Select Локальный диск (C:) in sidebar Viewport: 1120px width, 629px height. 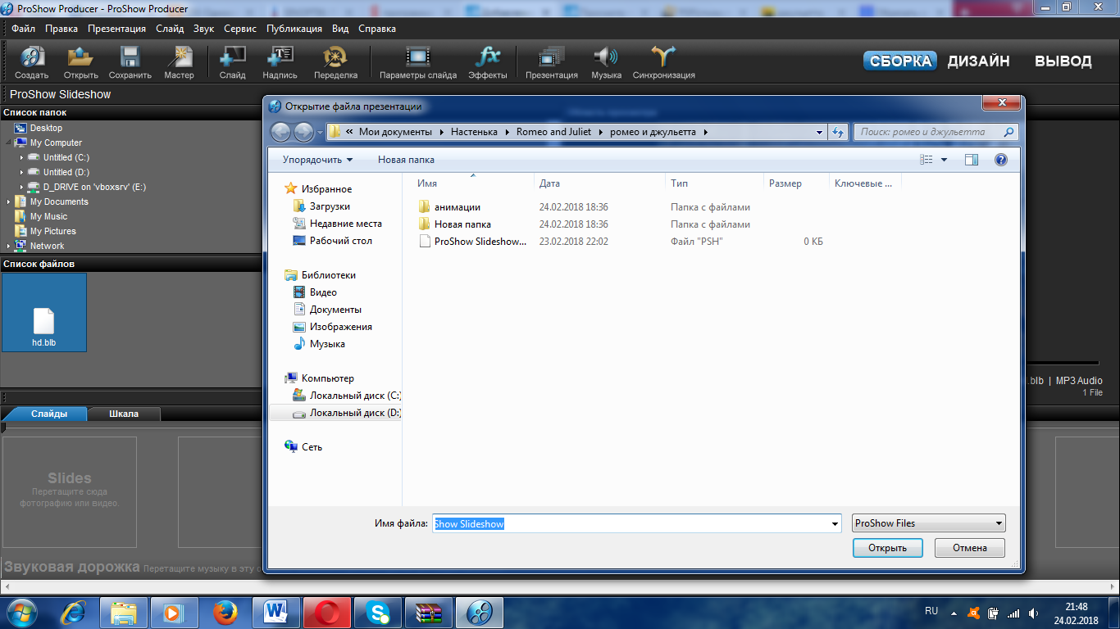coord(346,396)
